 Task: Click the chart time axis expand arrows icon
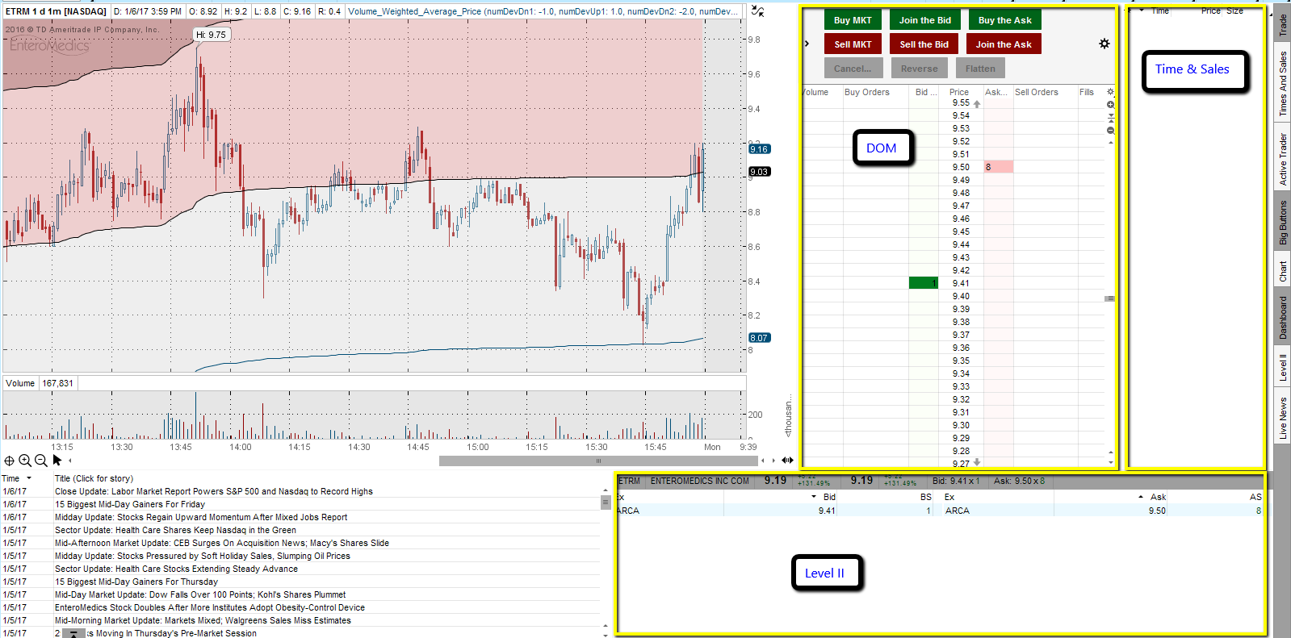tap(787, 460)
